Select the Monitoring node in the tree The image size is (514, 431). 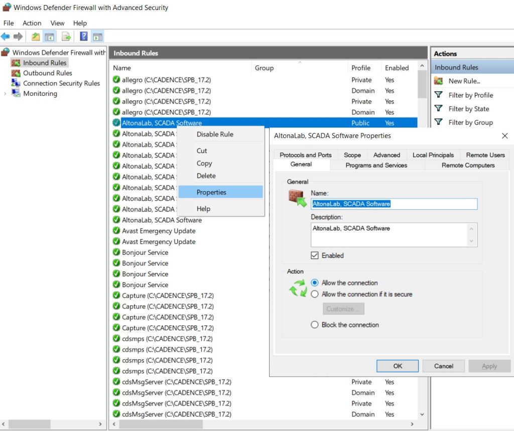[40, 93]
